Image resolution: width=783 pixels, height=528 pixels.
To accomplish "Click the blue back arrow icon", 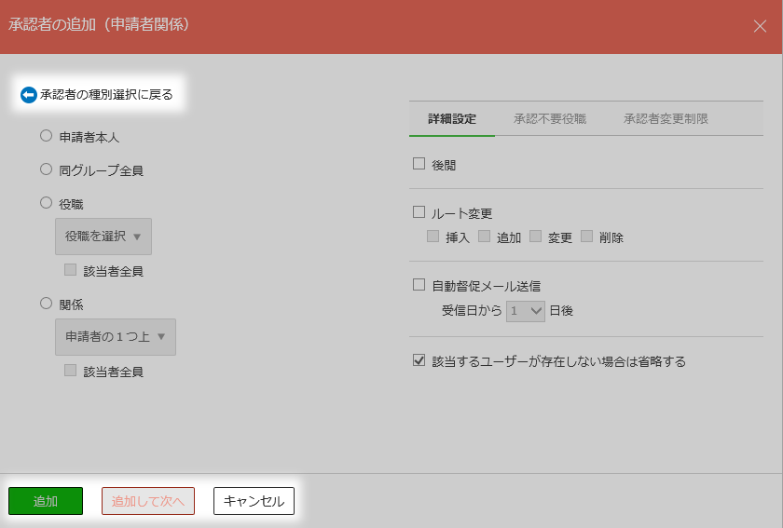I will pyautogui.click(x=29, y=95).
